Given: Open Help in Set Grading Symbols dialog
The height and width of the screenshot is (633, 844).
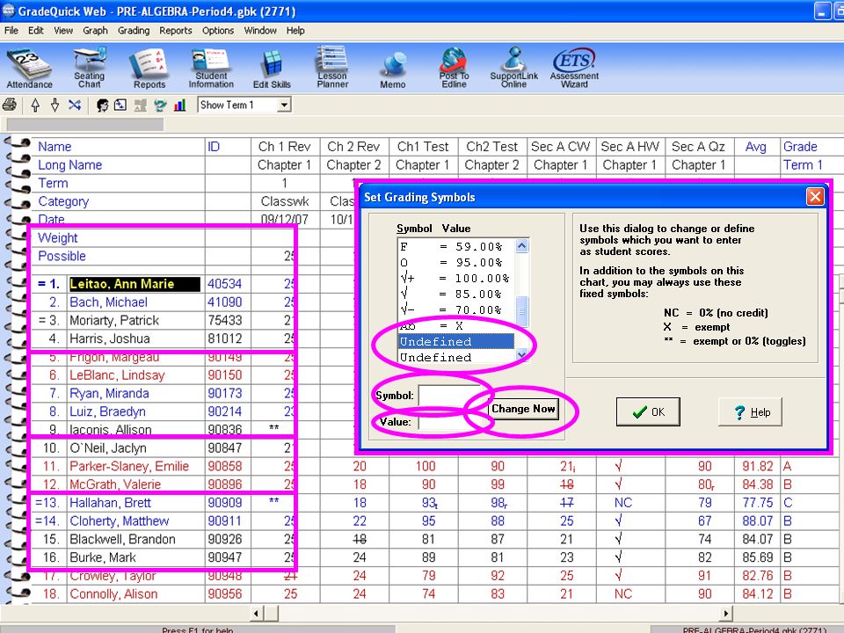Looking at the screenshot, I should coord(750,411).
